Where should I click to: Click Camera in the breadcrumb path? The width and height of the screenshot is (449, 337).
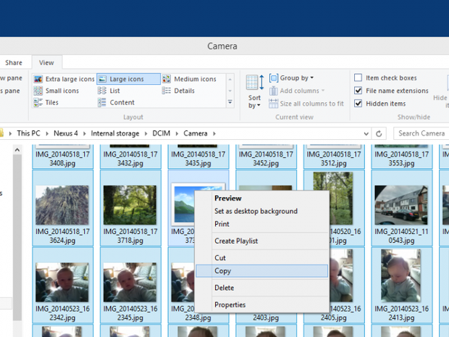click(x=196, y=133)
